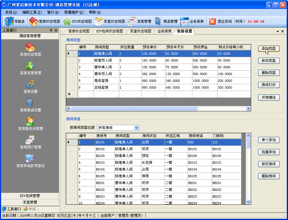
Task: Close the active 客房设置 document tab
Action: [283, 31]
